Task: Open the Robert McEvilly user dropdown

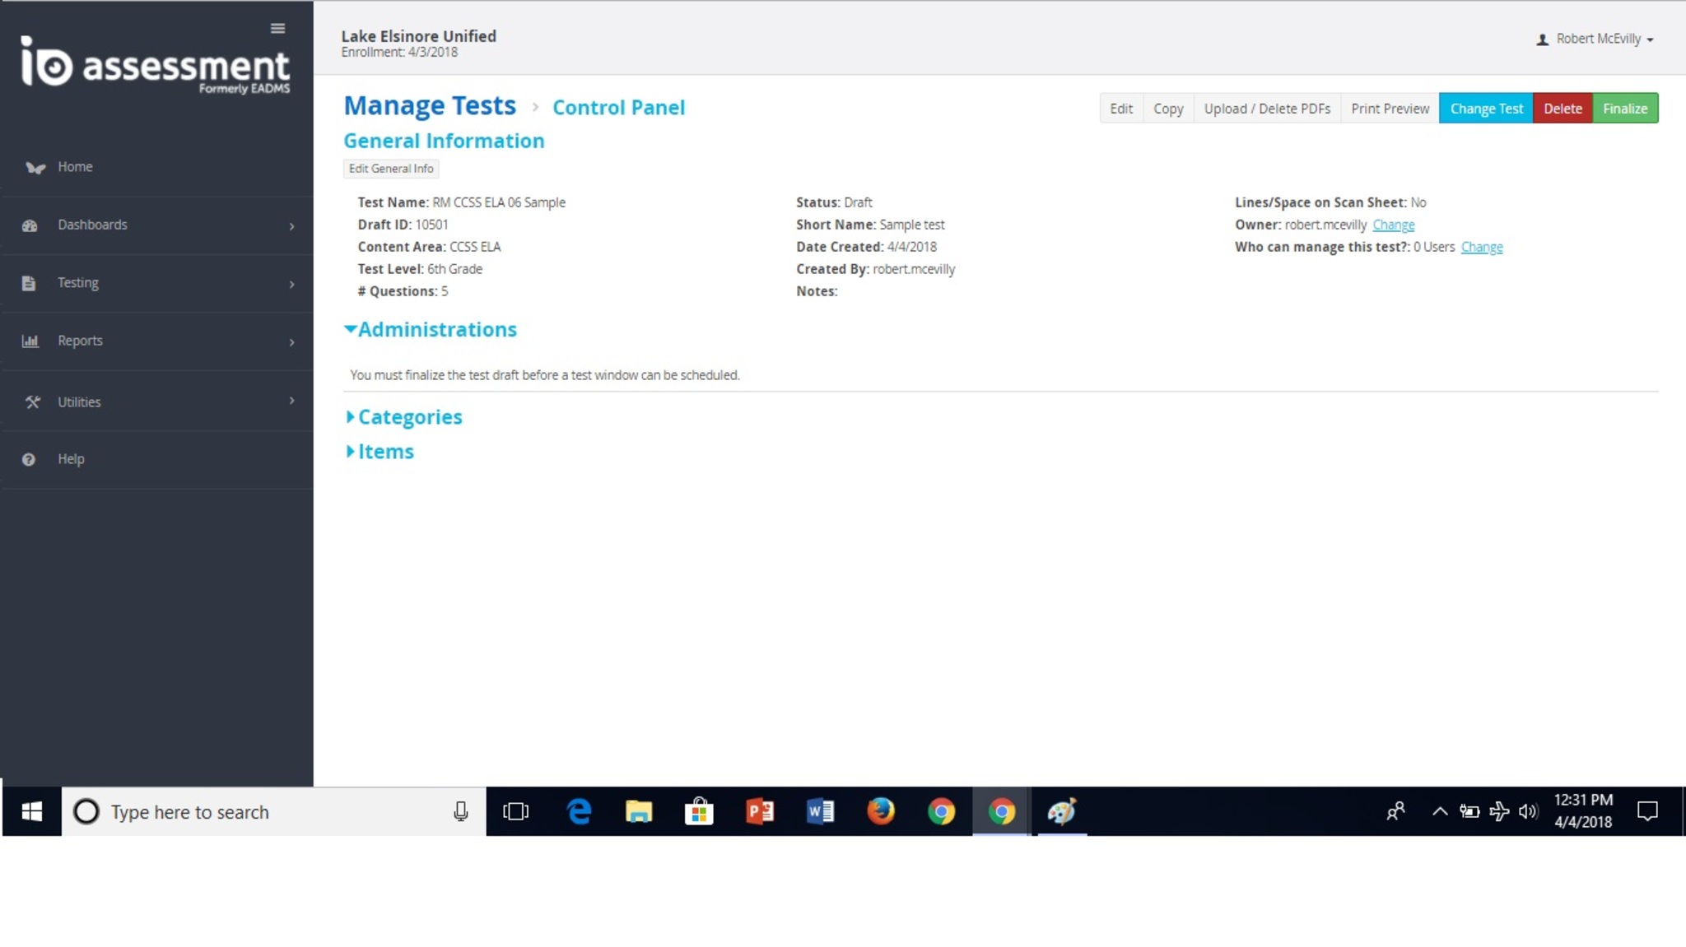Action: coord(1595,39)
